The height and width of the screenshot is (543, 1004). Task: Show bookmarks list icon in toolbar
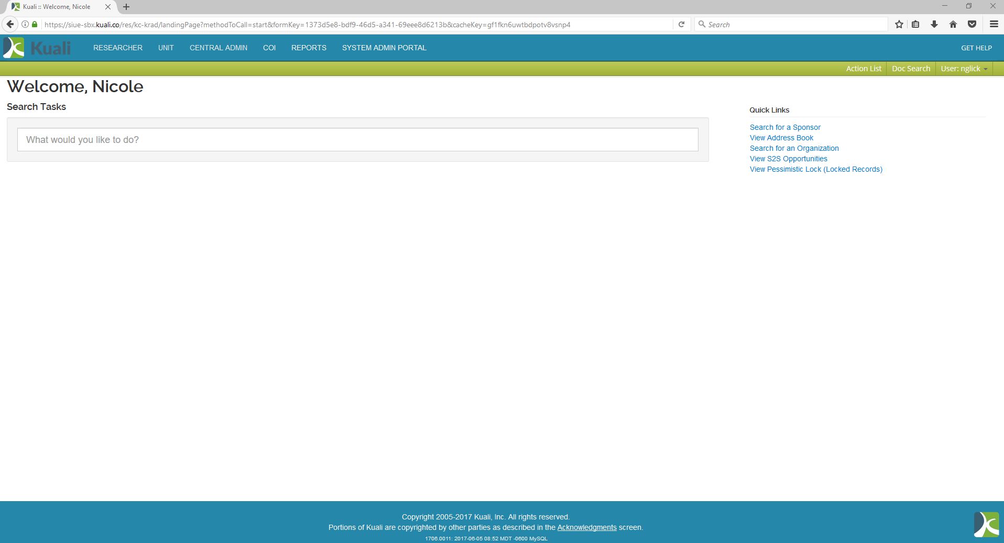tap(915, 24)
